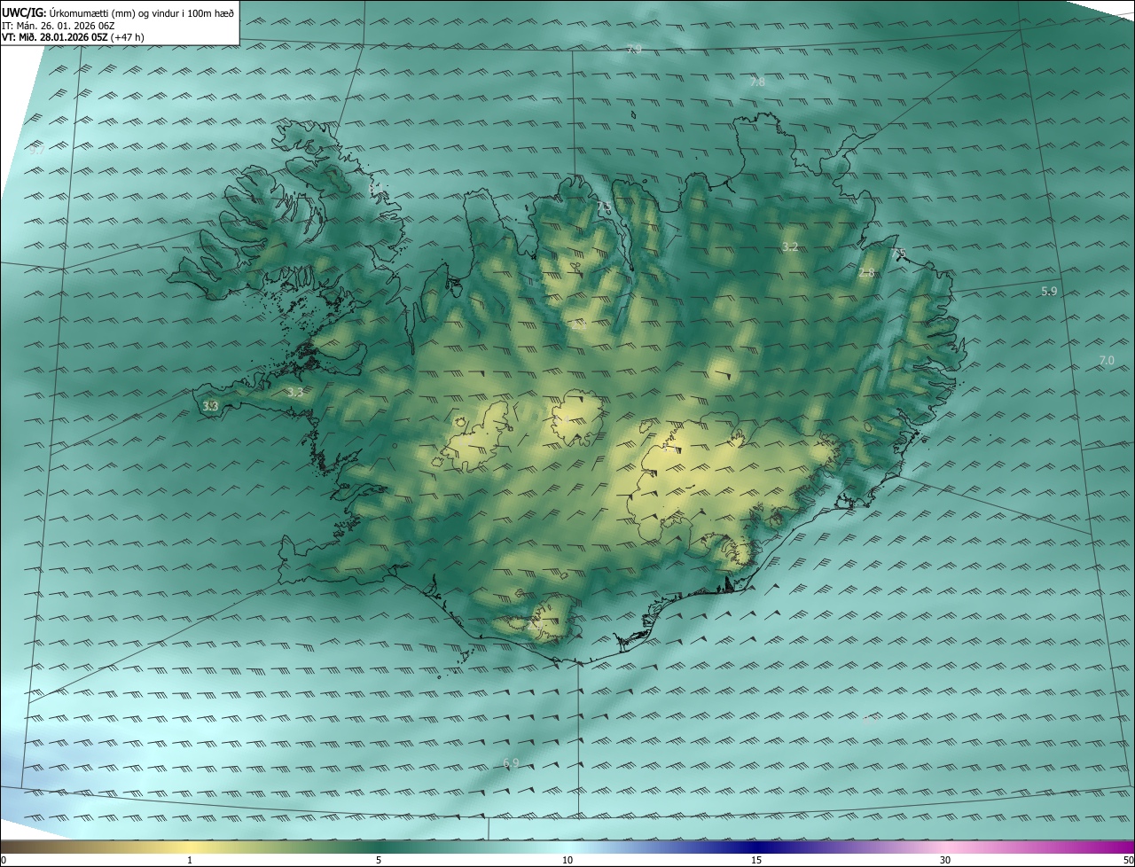Click the 0 tick on color scale

coord(4,860)
